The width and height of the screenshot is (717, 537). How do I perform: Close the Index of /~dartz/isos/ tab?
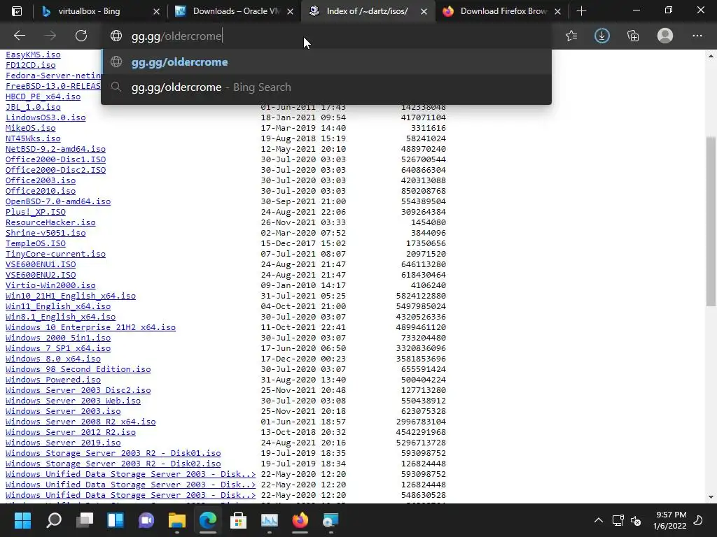[424, 11]
